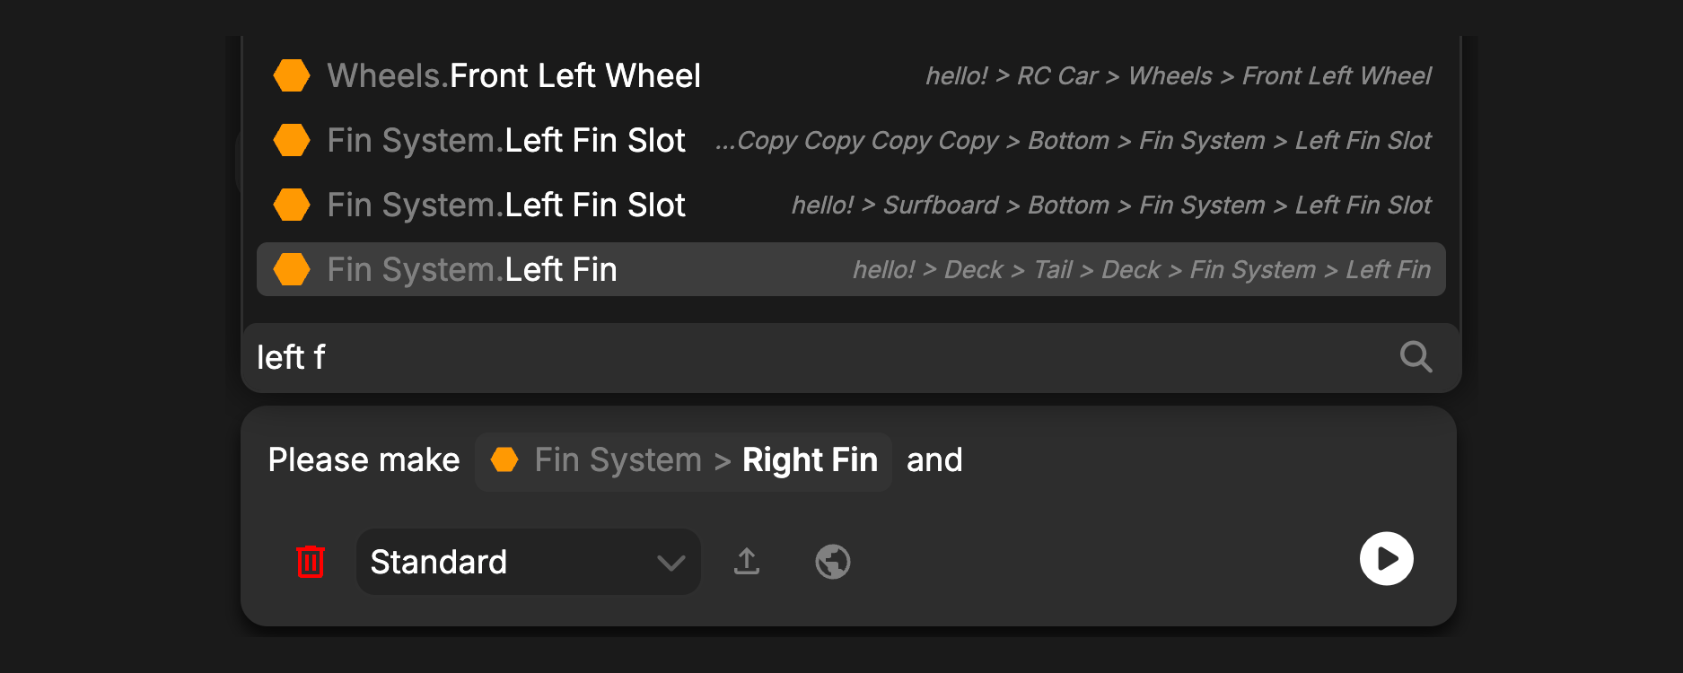Click breadcrumb path hello! > Deck > Tail
Screen dimensions: 1683x673
click(1141, 270)
